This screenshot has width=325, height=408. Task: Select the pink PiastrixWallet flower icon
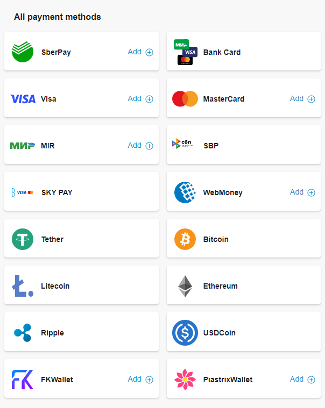point(185,380)
